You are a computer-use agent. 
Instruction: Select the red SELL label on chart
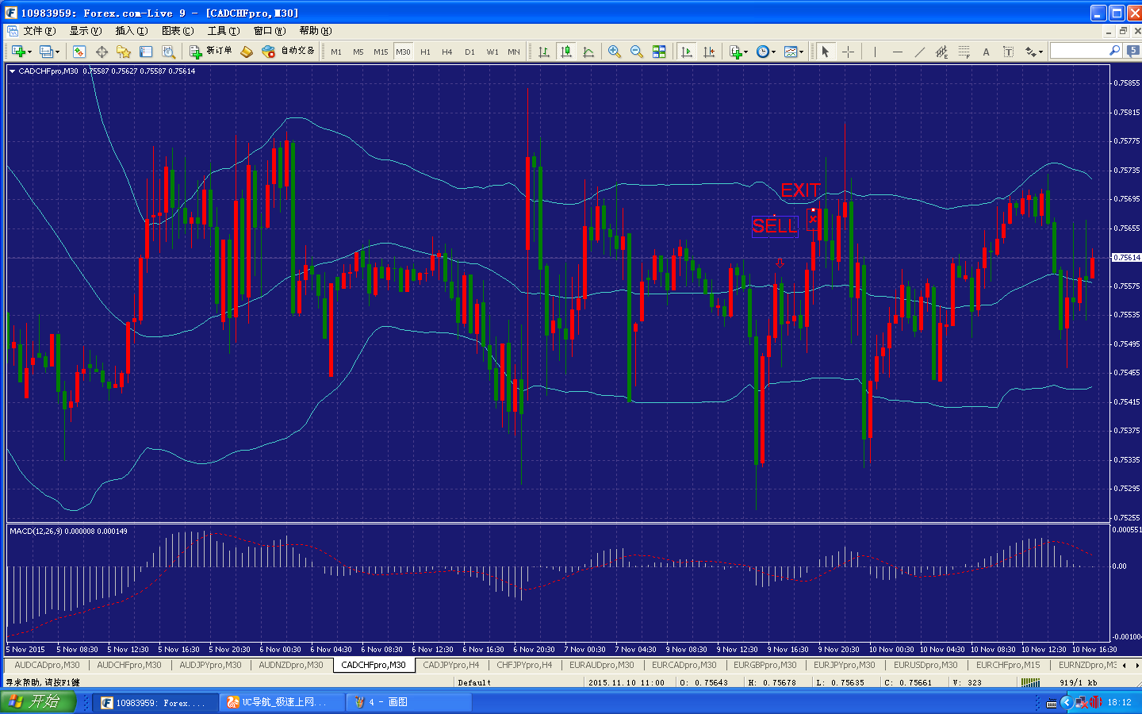tap(775, 226)
